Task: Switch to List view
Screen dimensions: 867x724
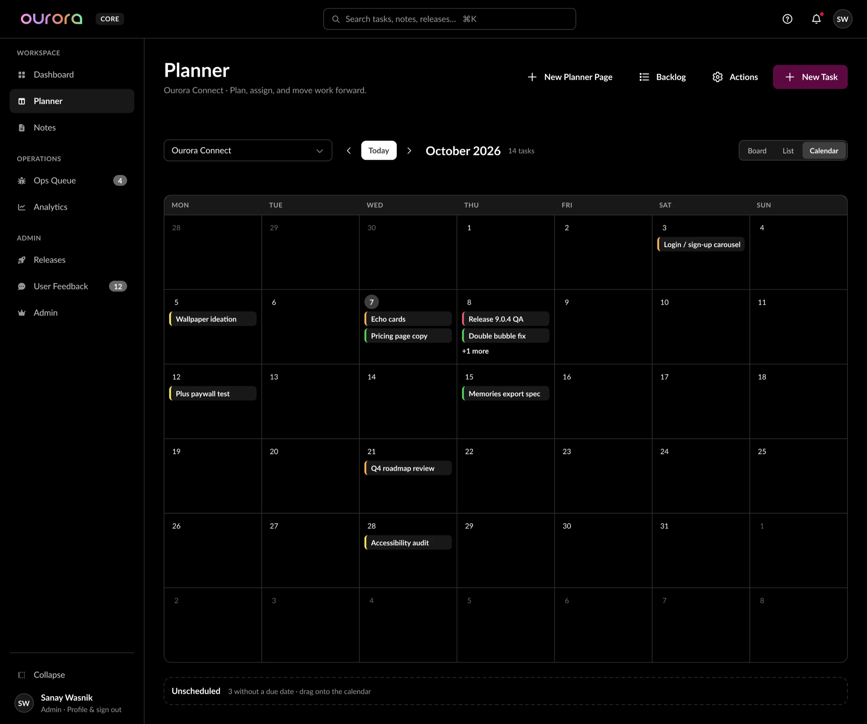Action: click(x=788, y=151)
